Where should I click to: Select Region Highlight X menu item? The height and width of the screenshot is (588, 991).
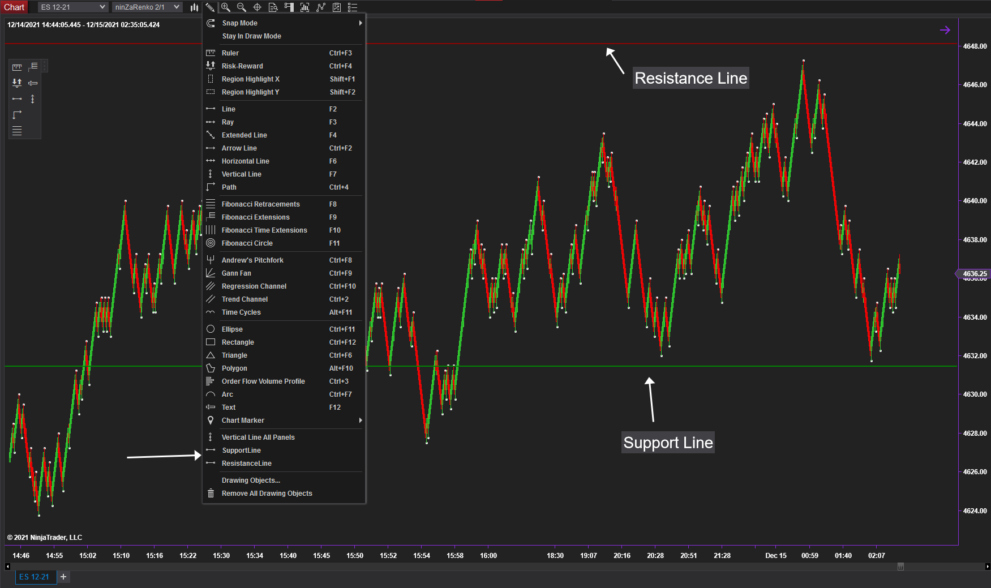284,79
